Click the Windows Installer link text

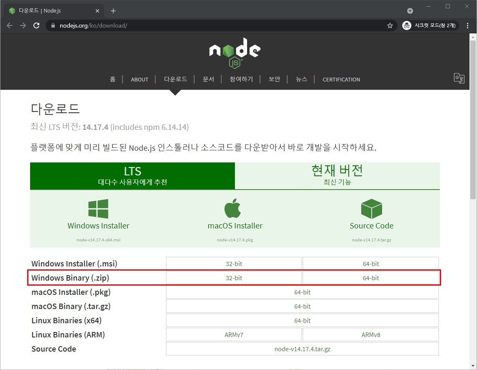point(98,226)
